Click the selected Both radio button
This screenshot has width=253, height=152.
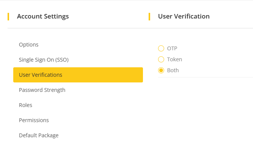click(x=161, y=70)
